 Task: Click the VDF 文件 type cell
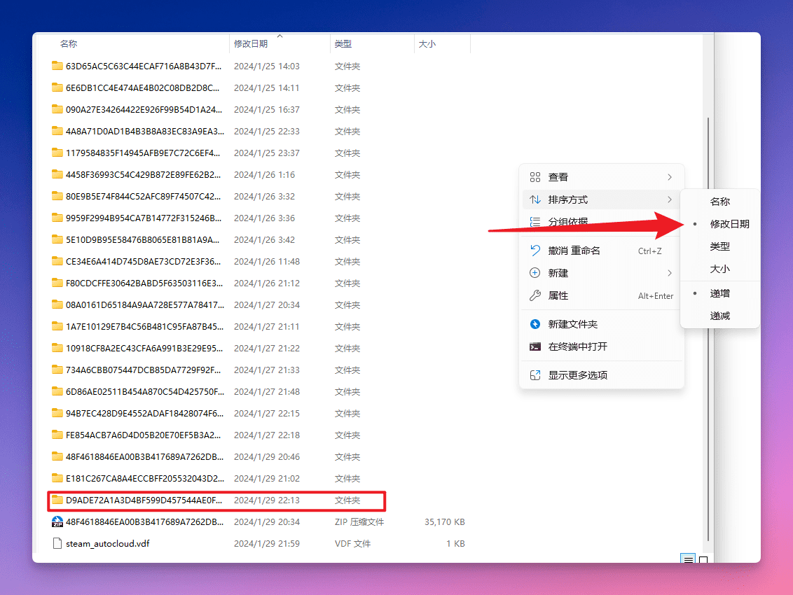pos(352,544)
